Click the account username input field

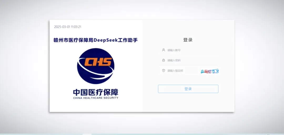point(188,50)
